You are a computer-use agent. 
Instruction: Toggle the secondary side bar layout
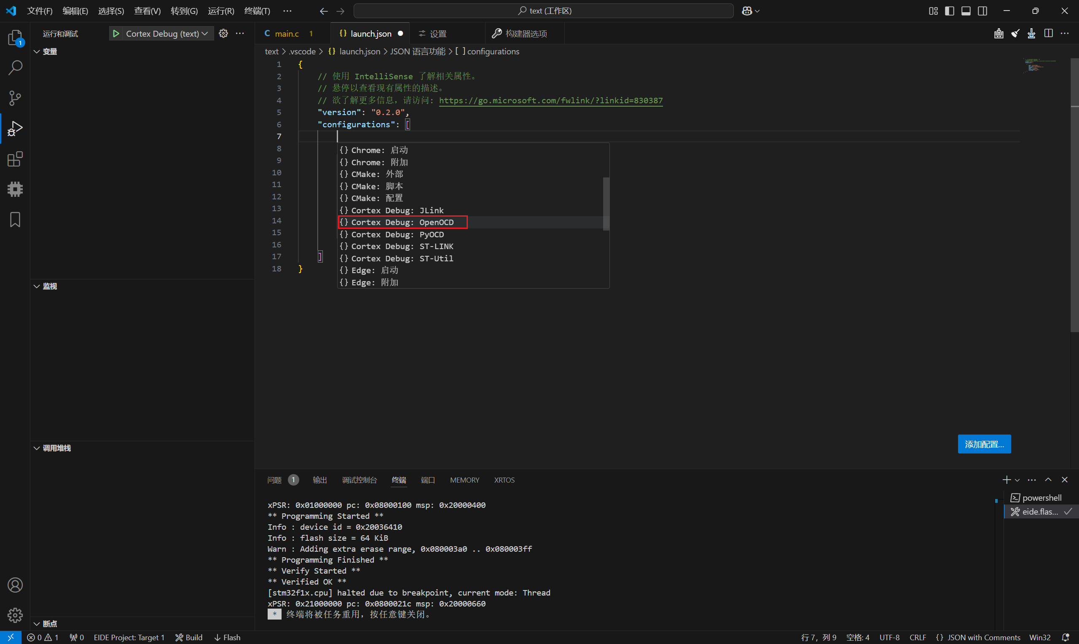pos(982,11)
